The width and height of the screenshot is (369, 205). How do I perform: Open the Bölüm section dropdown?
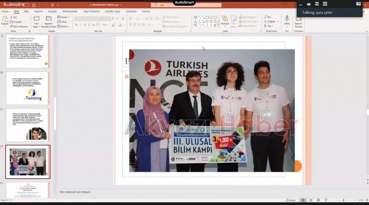coord(63,26)
